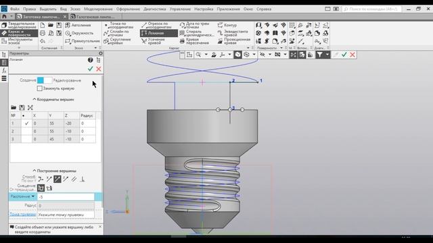Select second Смещение offset option
This screenshot has height=243, width=433.
pos(49,188)
